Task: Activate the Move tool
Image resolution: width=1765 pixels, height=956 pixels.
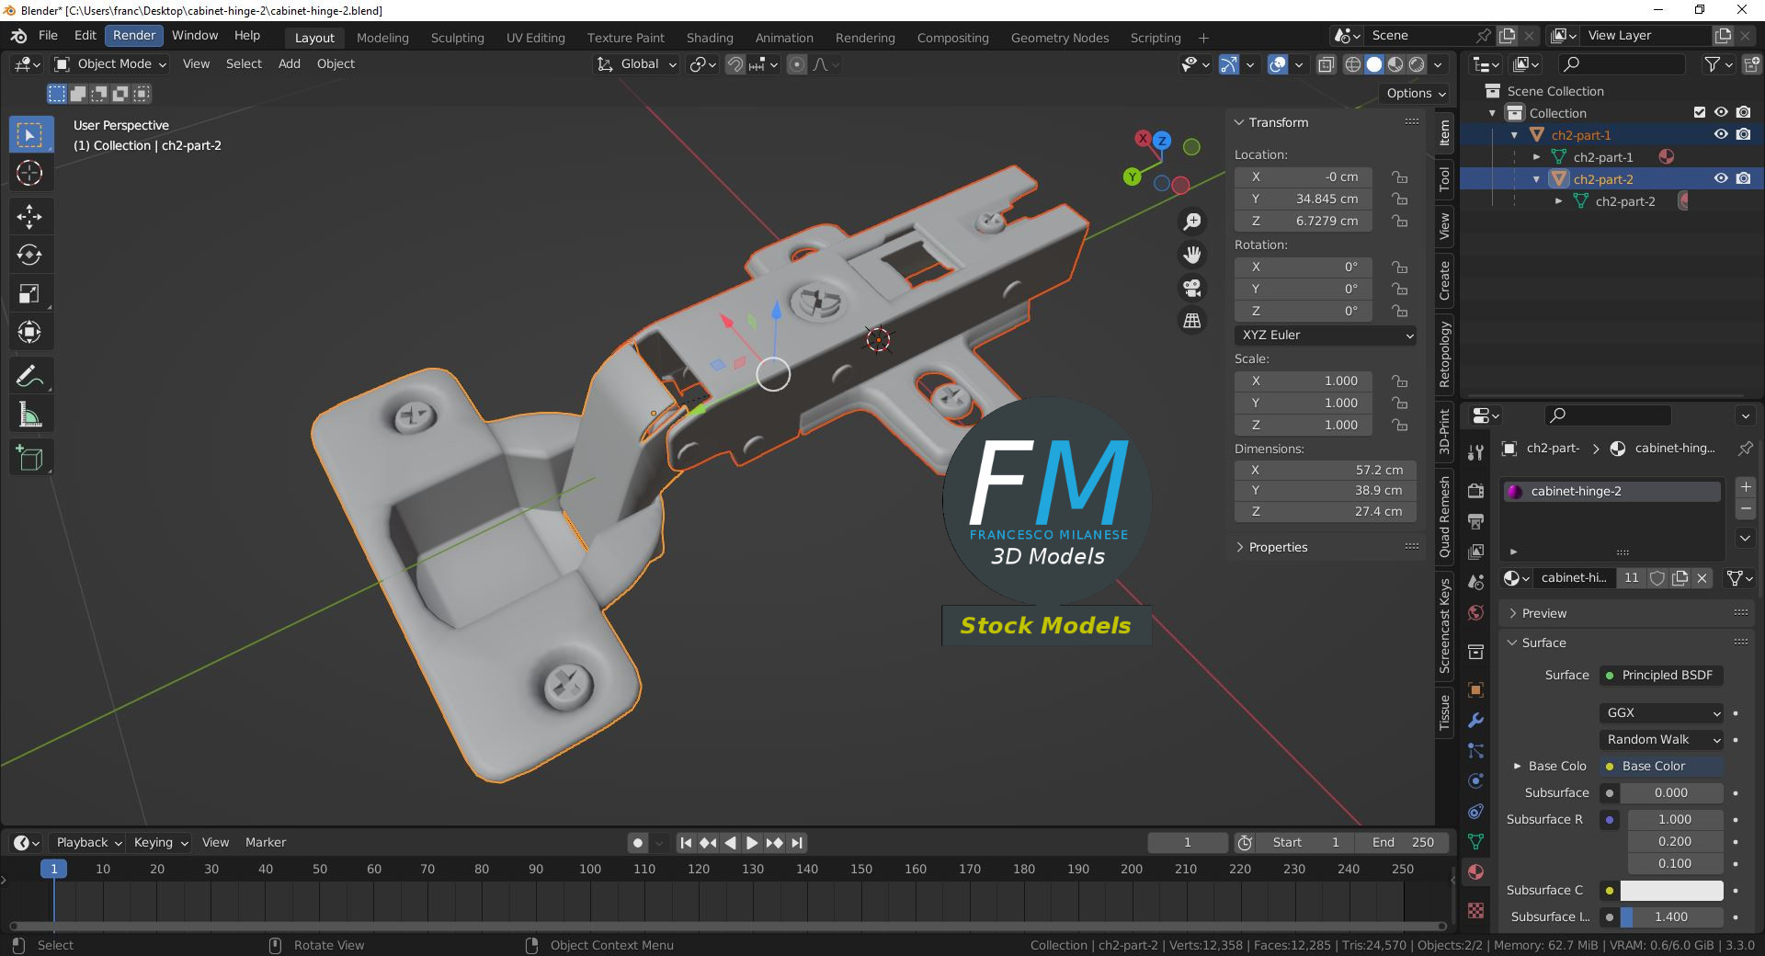Action: coord(29,217)
